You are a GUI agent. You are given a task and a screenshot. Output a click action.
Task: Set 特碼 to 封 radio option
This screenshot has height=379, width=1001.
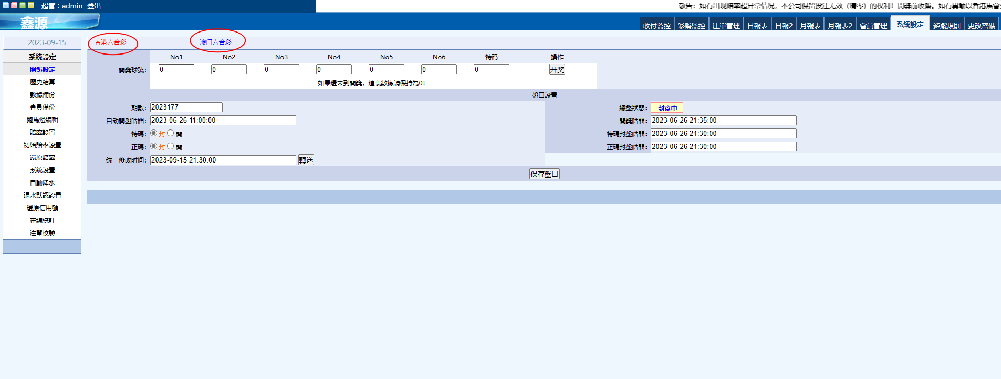[x=154, y=133]
